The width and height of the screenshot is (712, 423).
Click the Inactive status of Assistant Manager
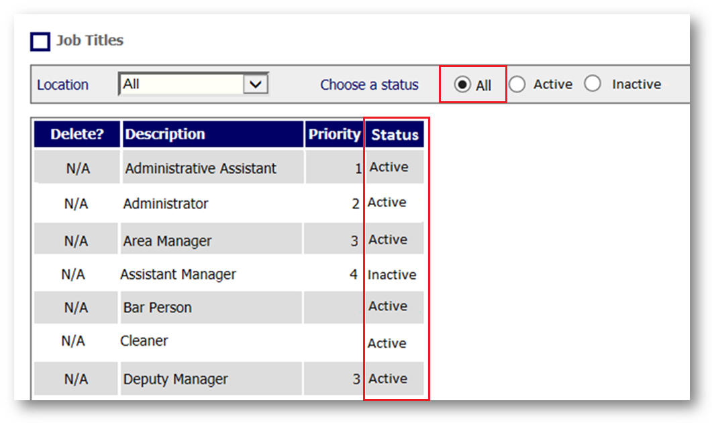[x=392, y=275]
